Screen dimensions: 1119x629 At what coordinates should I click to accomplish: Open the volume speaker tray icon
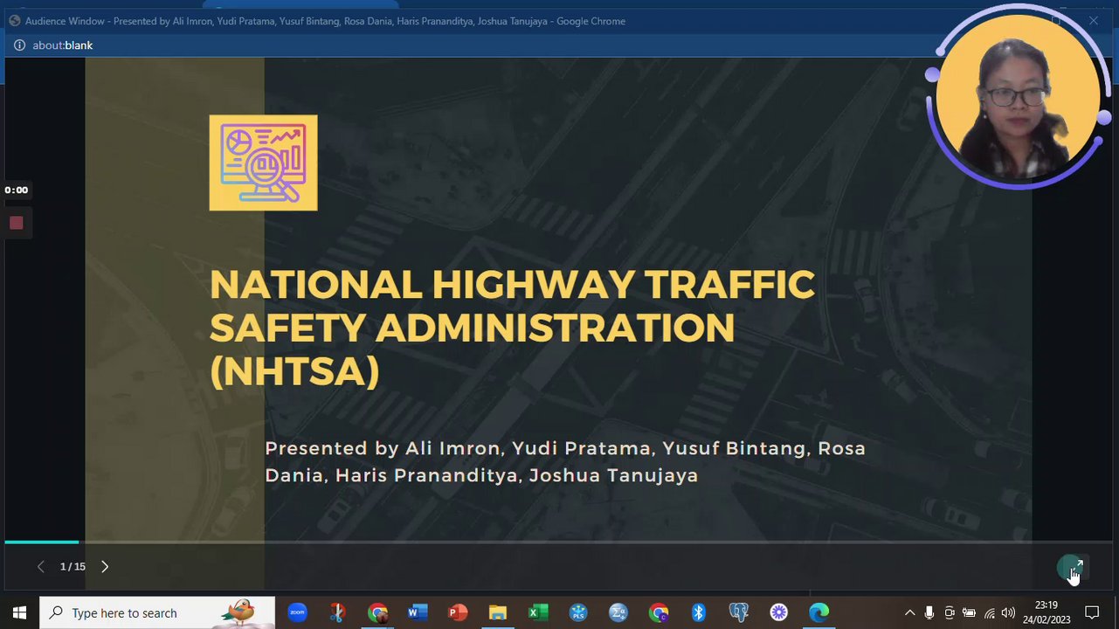(x=1009, y=613)
